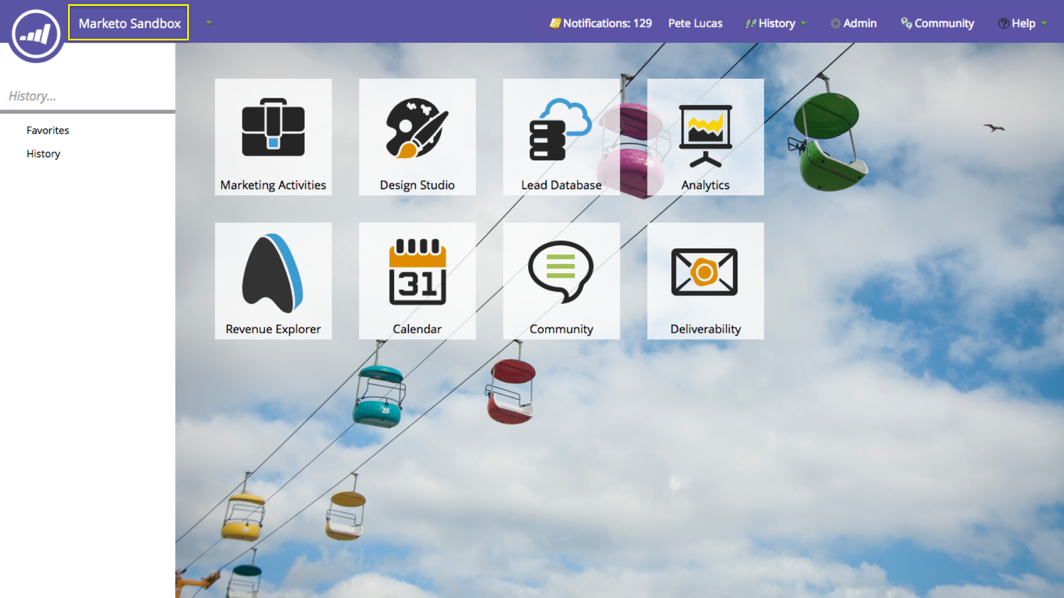Open Design Studio palette icon

[x=417, y=137]
